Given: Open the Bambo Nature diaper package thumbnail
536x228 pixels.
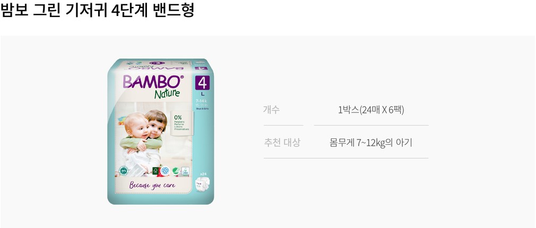Looking at the screenshot, I should click(x=161, y=131).
